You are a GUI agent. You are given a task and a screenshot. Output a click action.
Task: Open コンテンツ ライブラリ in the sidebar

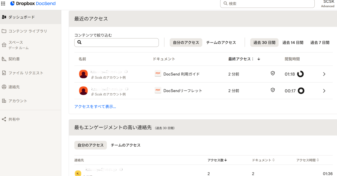tap(28, 31)
